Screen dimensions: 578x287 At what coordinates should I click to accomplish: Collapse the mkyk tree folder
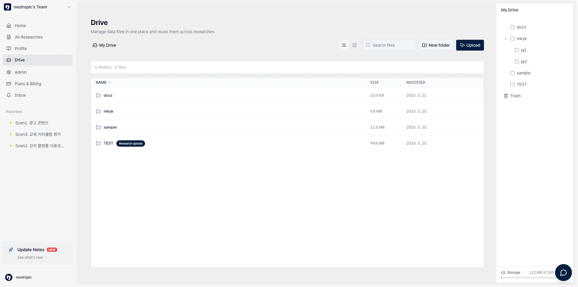506,39
